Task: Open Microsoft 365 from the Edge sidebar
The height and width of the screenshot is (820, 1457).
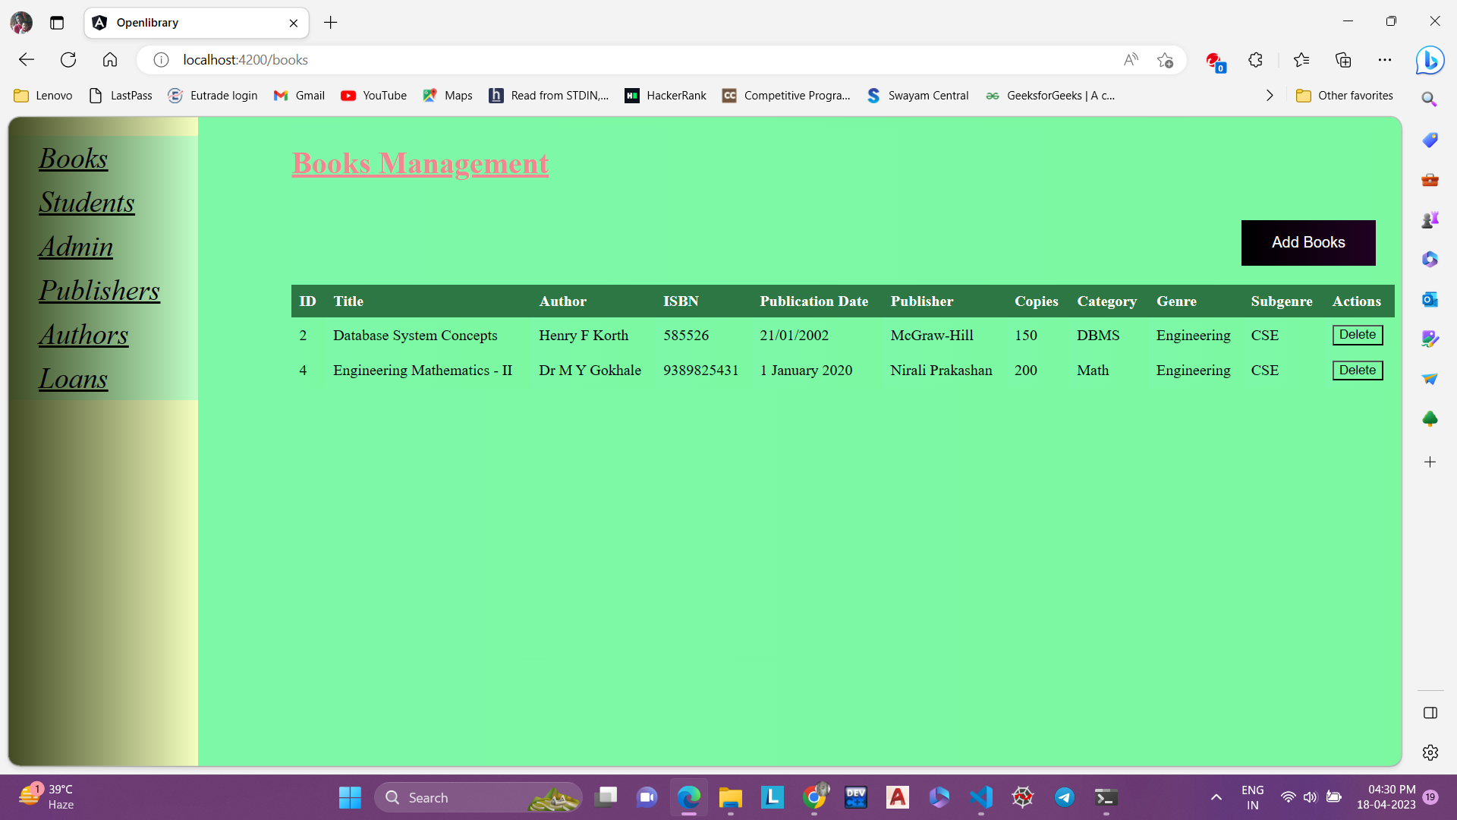Action: coord(1430,259)
